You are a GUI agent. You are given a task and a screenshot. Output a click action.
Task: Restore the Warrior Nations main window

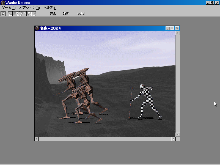click(x=212, y=3)
